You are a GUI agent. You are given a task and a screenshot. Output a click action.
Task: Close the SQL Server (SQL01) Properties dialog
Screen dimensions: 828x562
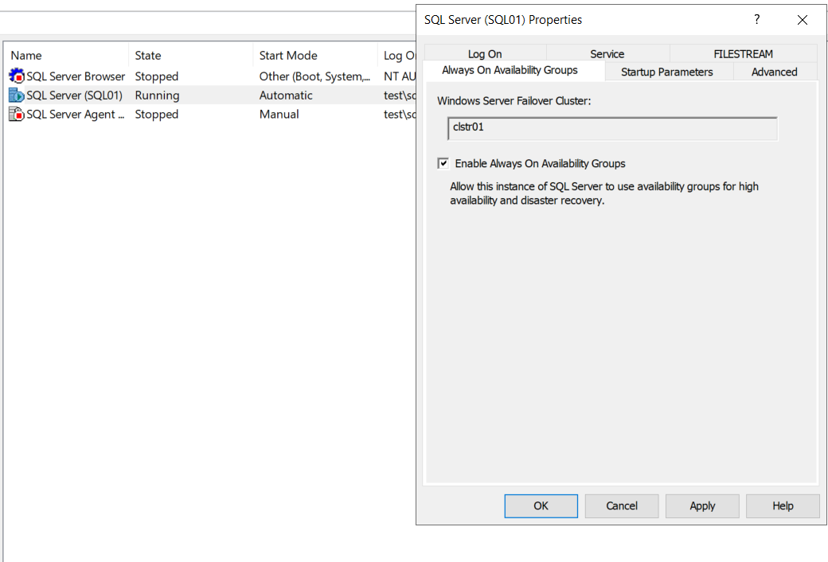click(803, 20)
